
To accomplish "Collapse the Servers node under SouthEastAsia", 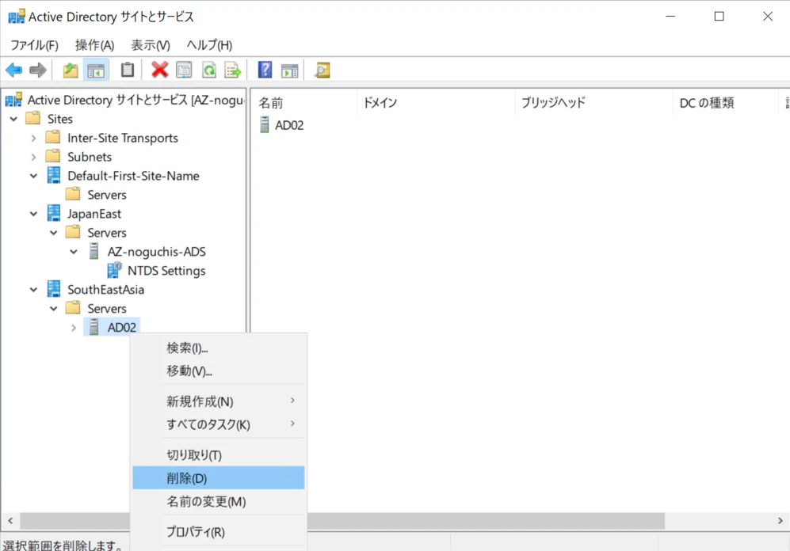I will coord(54,309).
